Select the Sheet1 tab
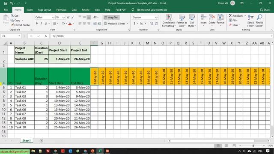The image size is (274, 154). 27,141
